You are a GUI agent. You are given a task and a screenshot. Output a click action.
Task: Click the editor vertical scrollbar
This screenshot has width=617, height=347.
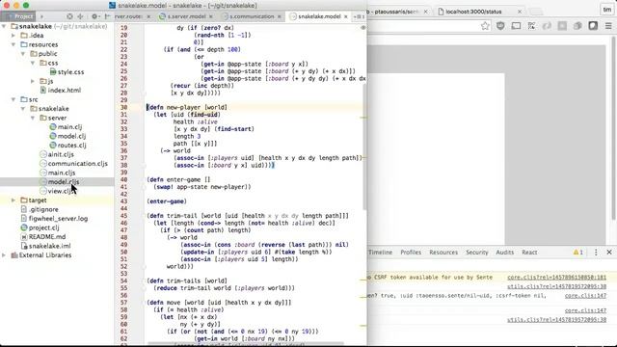364,146
